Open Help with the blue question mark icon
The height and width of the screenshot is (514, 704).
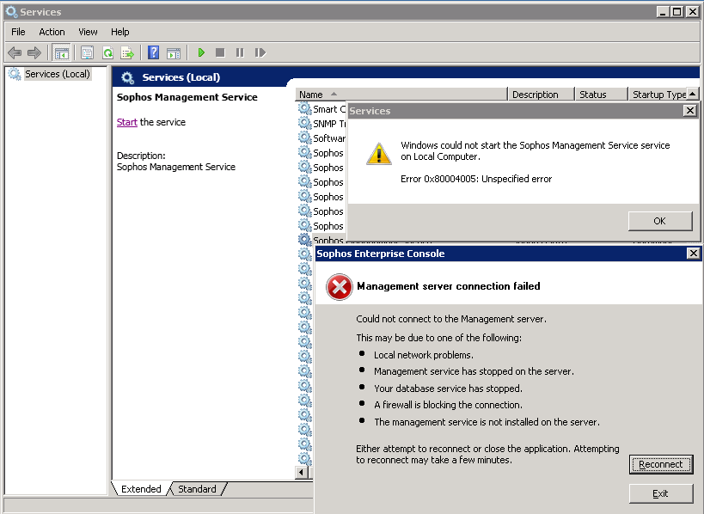click(x=154, y=53)
